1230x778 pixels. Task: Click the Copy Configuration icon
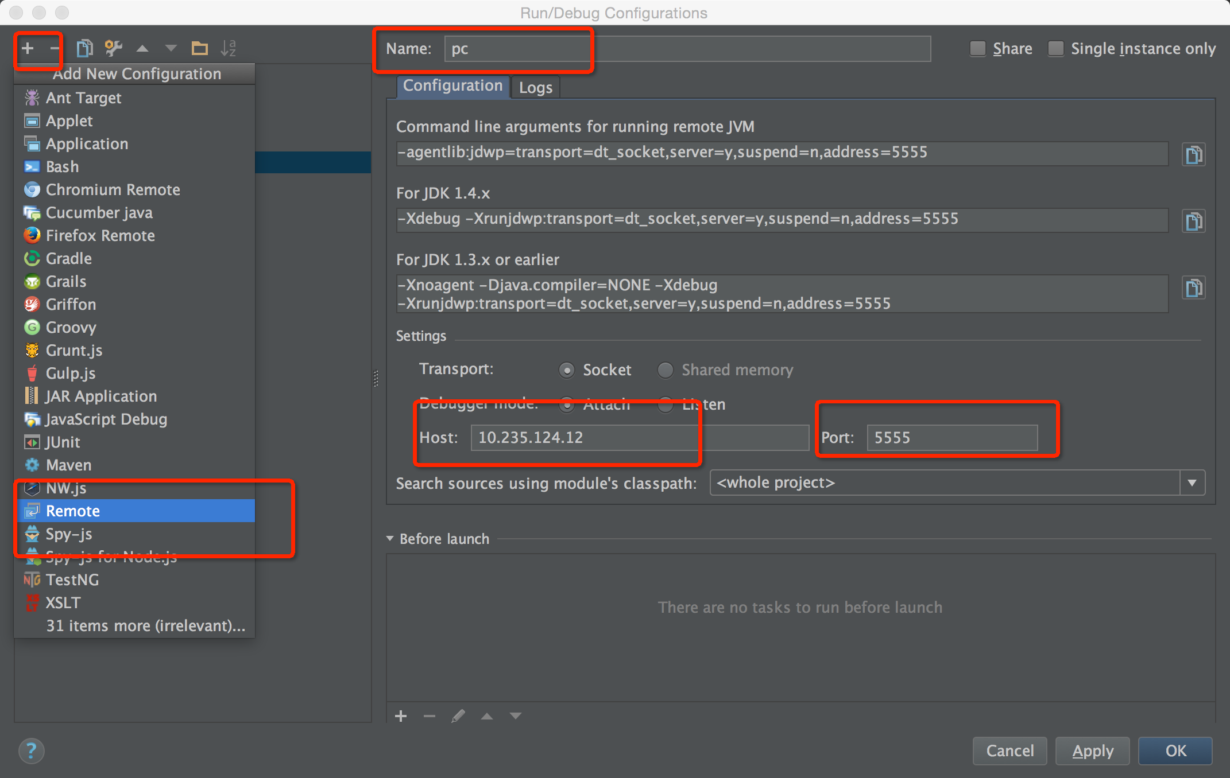pos(85,48)
